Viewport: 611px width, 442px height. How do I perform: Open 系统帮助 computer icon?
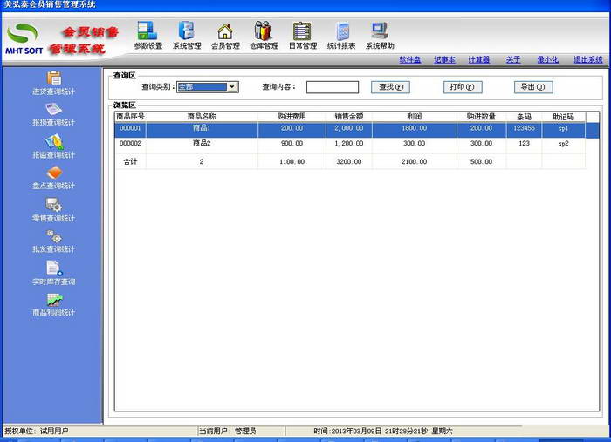pyautogui.click(x=379, y=31)
